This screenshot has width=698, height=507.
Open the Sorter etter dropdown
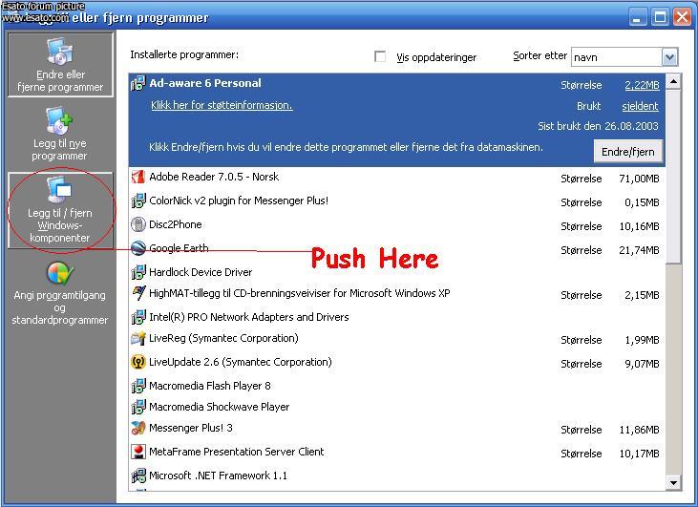pos(668,57)
